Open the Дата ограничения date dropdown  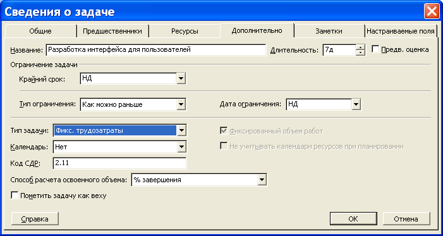pos(356,104)
